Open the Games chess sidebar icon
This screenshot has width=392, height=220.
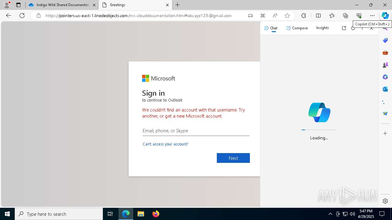click(385, 65)
